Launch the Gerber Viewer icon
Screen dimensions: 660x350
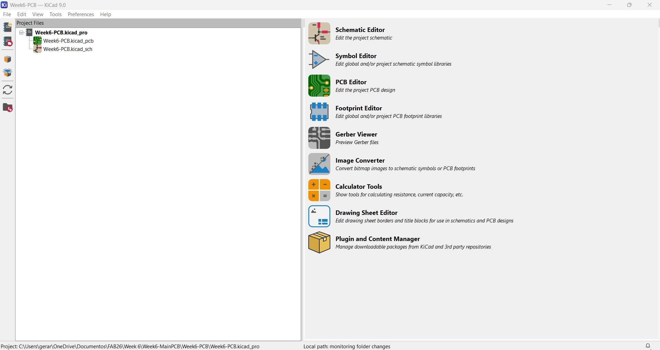319,138
